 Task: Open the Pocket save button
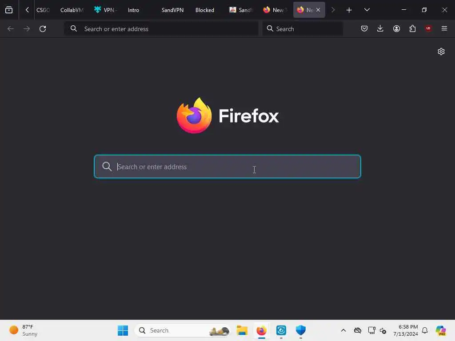pyautogui.click(x=364, y=28)
